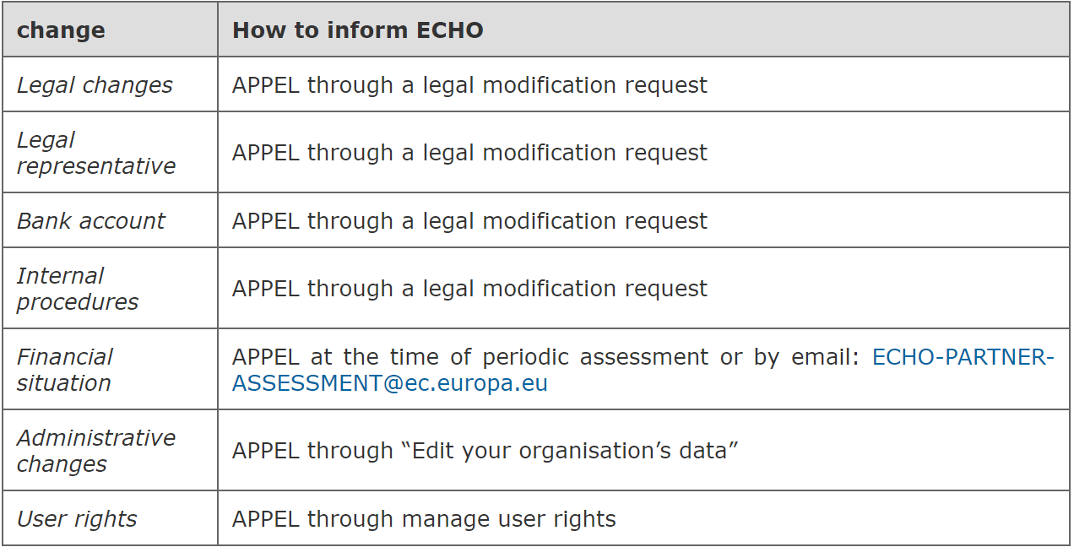
Task: Click the "Financial situation" row label
Action: [65, 370]
